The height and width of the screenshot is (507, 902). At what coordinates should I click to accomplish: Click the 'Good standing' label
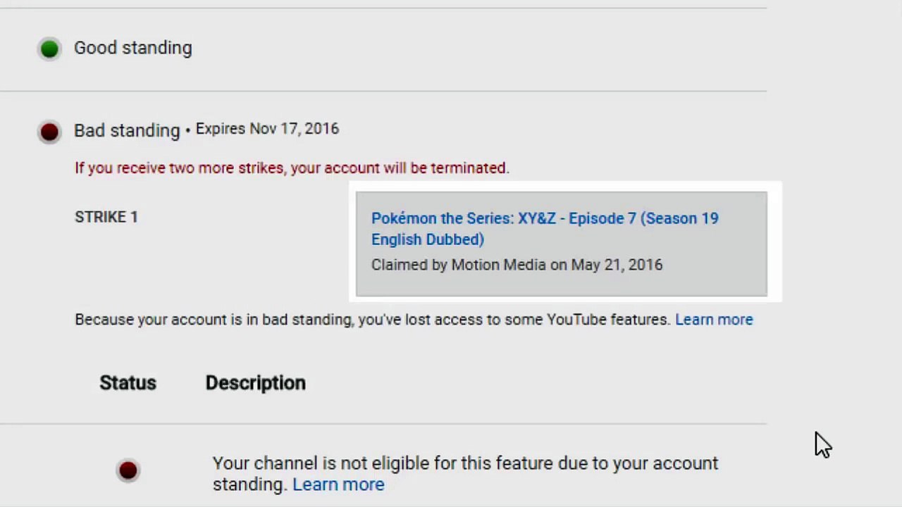(x=133, y=48)
